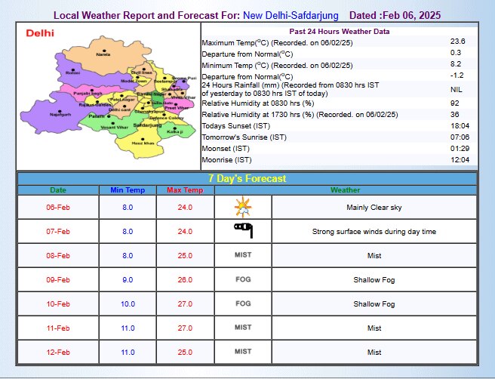Viewport: 495px width, 379px height.
Task: Click the Max Temp column header
Action: (x=184, y=190)
